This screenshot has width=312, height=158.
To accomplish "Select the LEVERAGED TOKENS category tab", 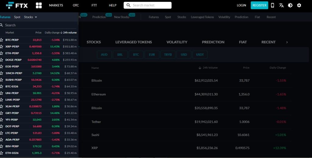I will pos(133,42).
